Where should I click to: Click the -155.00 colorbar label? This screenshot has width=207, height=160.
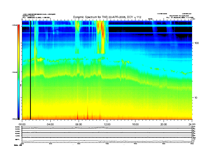point(14,119)
